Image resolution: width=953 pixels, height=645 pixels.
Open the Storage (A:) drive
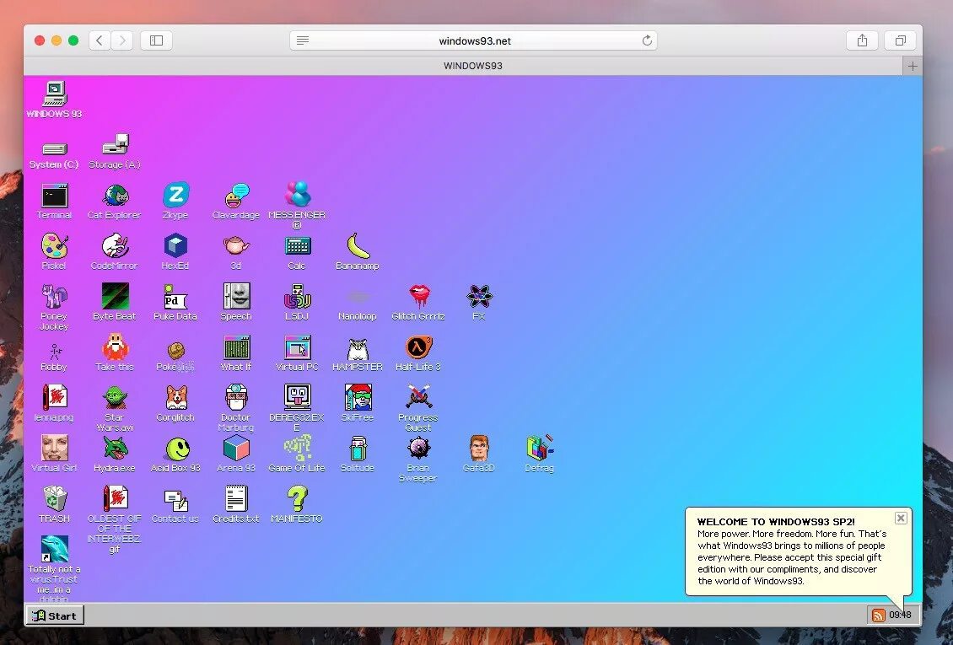[x=115, y=144]
